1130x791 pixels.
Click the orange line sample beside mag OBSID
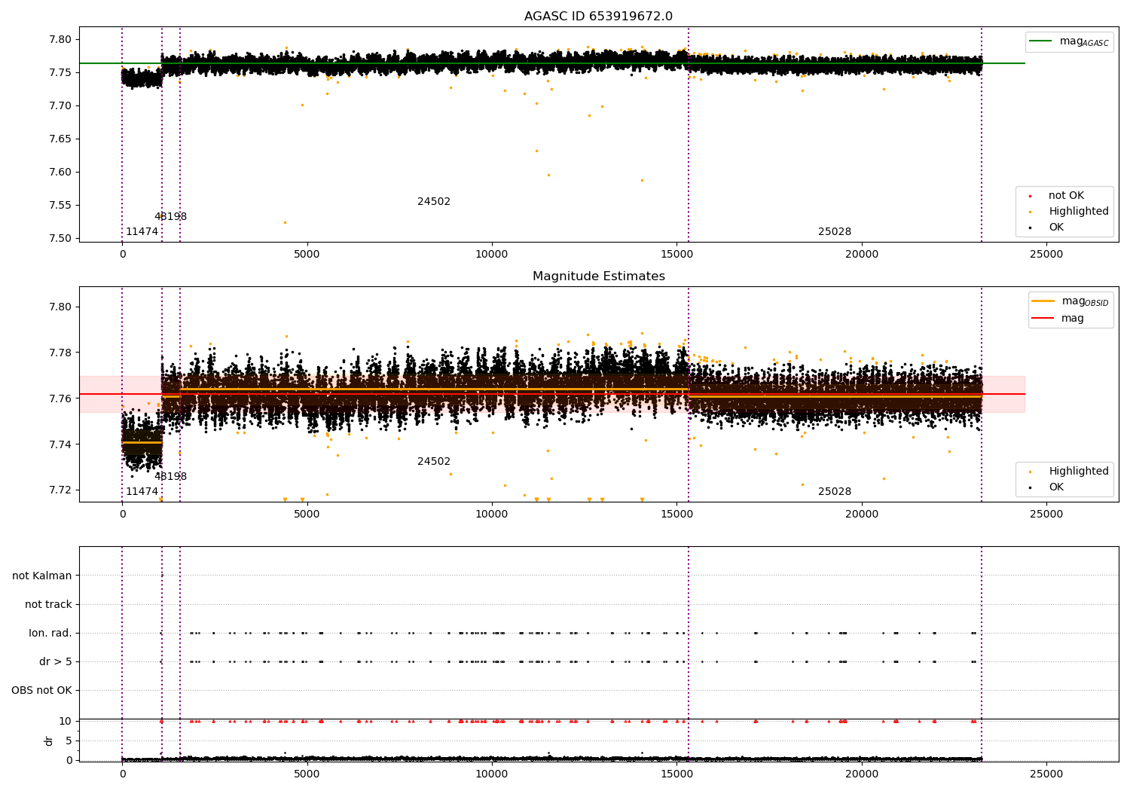coord(1043,301)
